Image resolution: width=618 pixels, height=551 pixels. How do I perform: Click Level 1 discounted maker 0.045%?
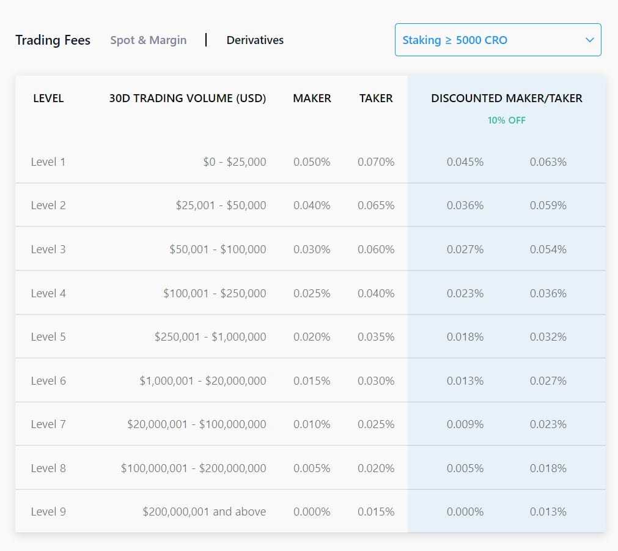click(465, 161)
